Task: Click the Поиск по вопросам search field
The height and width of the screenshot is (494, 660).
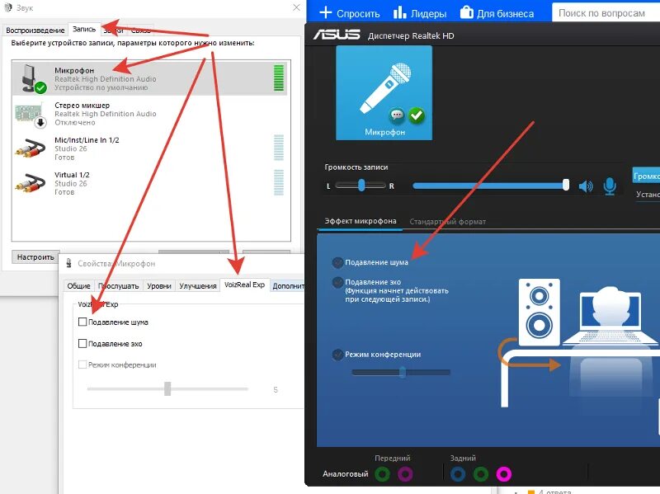Action: [606, 13]
